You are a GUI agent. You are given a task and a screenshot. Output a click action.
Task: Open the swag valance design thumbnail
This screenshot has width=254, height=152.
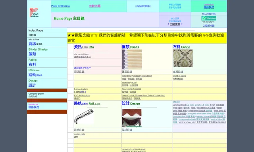(x=132, y=118)
